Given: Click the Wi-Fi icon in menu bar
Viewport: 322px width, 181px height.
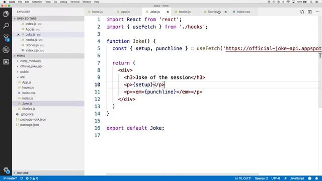Looking at the screenshot, I should (288, 2).
